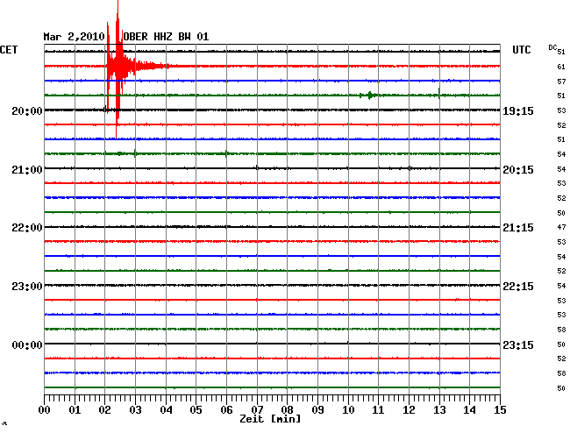The image size is (570, 433).
Task: Click the "07" minute axis label
Action: [257, 410]
